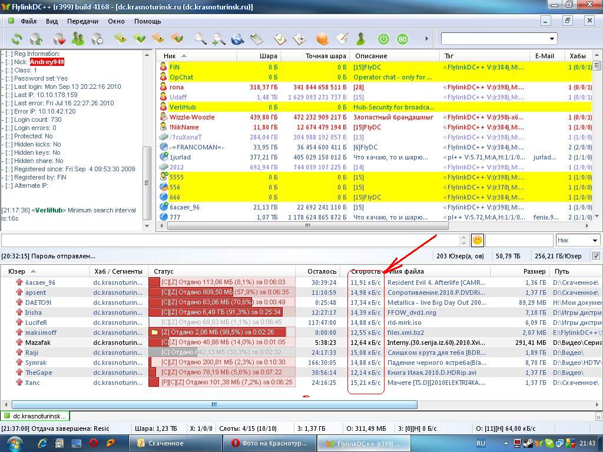
Task: Click the chat message input field
Action: [x=230, y=240]
